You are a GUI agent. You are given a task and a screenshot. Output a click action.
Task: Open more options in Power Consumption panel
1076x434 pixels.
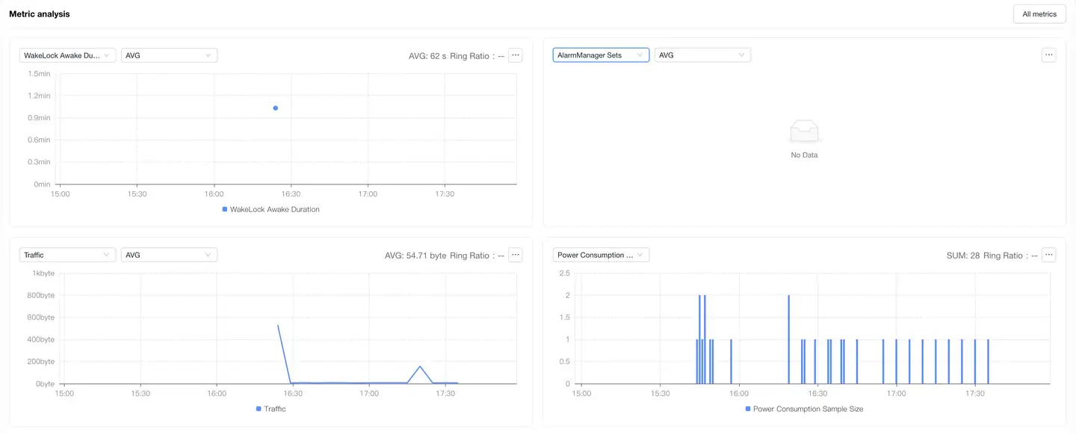point(1048,255)
